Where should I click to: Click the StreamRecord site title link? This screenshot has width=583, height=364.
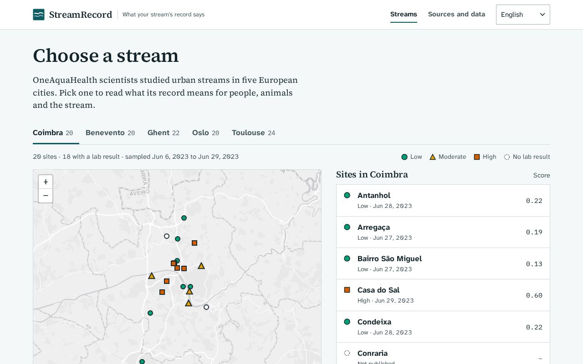tap(81, 15)
